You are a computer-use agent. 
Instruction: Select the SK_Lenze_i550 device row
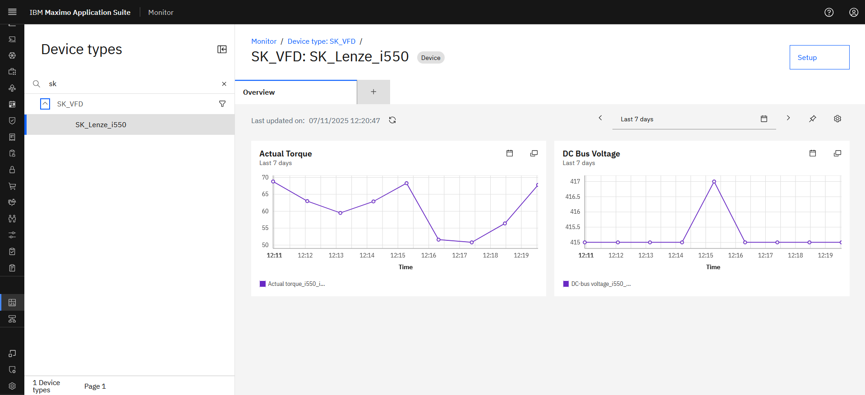(130, 124)
